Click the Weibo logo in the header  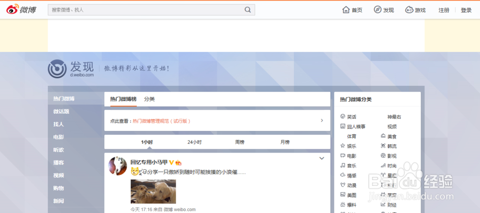coord(21,10)
